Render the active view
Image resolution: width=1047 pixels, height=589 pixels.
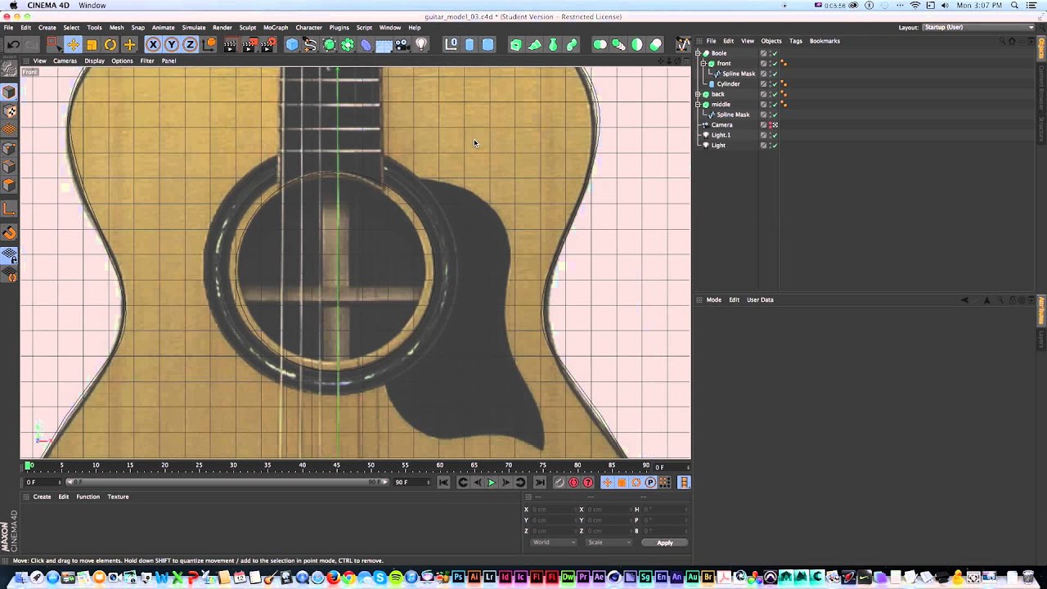pyautogui.click(x=230, y=45)
